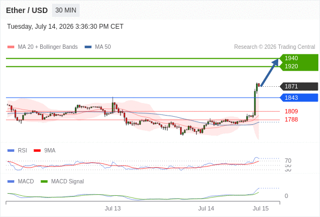The image size is (320, 217).
Task: Click the Jul 15 date axis label
Action: pyautogui.click(x=261, y=208)
